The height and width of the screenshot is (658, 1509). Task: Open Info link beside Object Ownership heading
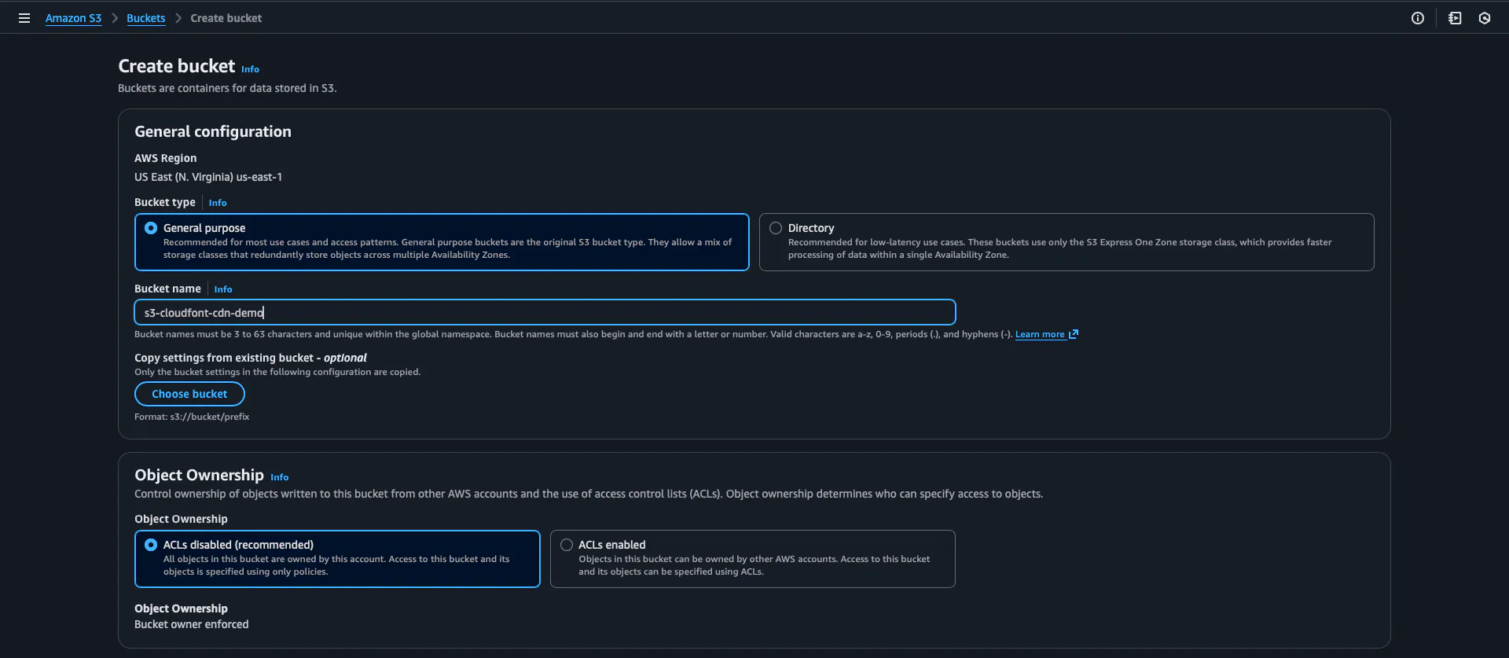pos(279,477)
